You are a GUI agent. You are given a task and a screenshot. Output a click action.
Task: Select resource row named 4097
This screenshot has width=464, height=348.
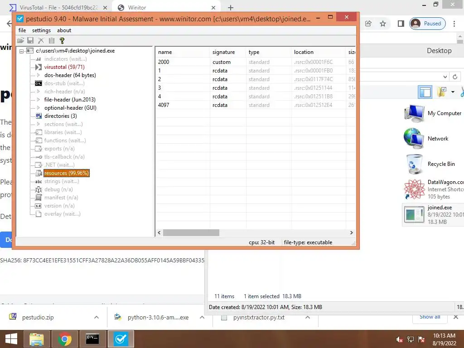coord(256,105)
